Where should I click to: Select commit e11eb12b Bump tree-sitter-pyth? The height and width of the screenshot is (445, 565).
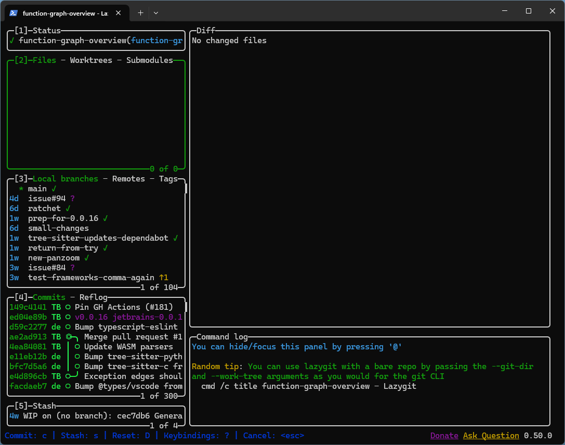[97, 356]
